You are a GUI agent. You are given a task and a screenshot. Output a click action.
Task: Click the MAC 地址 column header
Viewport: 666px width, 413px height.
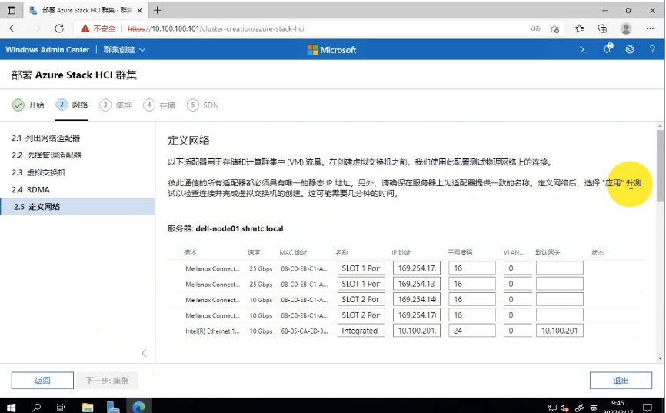[x=293, y=252]
